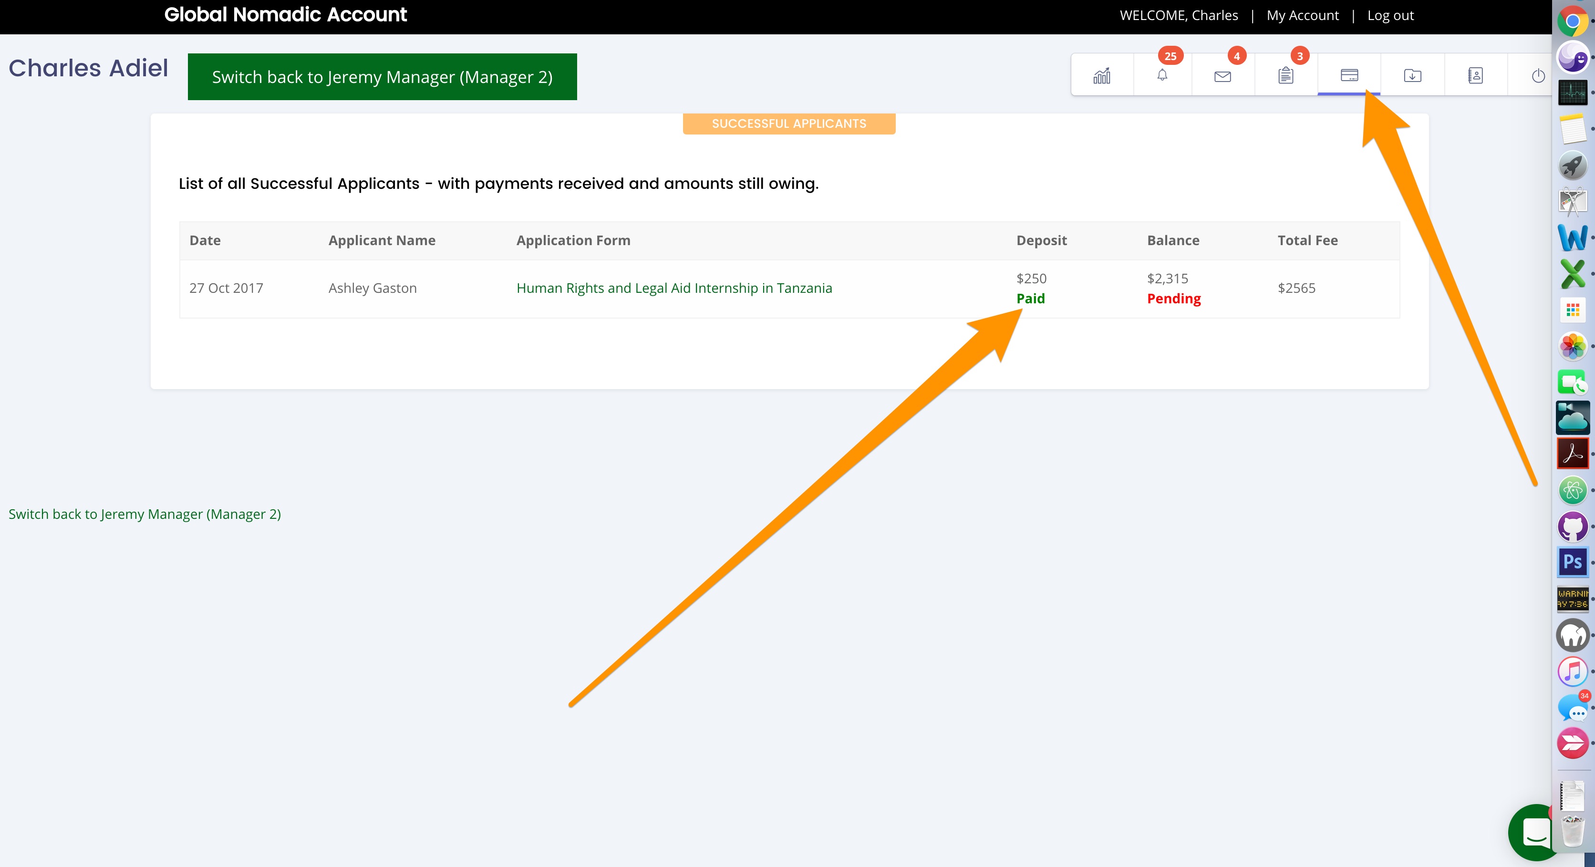Open Human Rights and Legal Aid Internship link
The width and height of the screenshot is (1595, 867).
click(x=673, y=288)
